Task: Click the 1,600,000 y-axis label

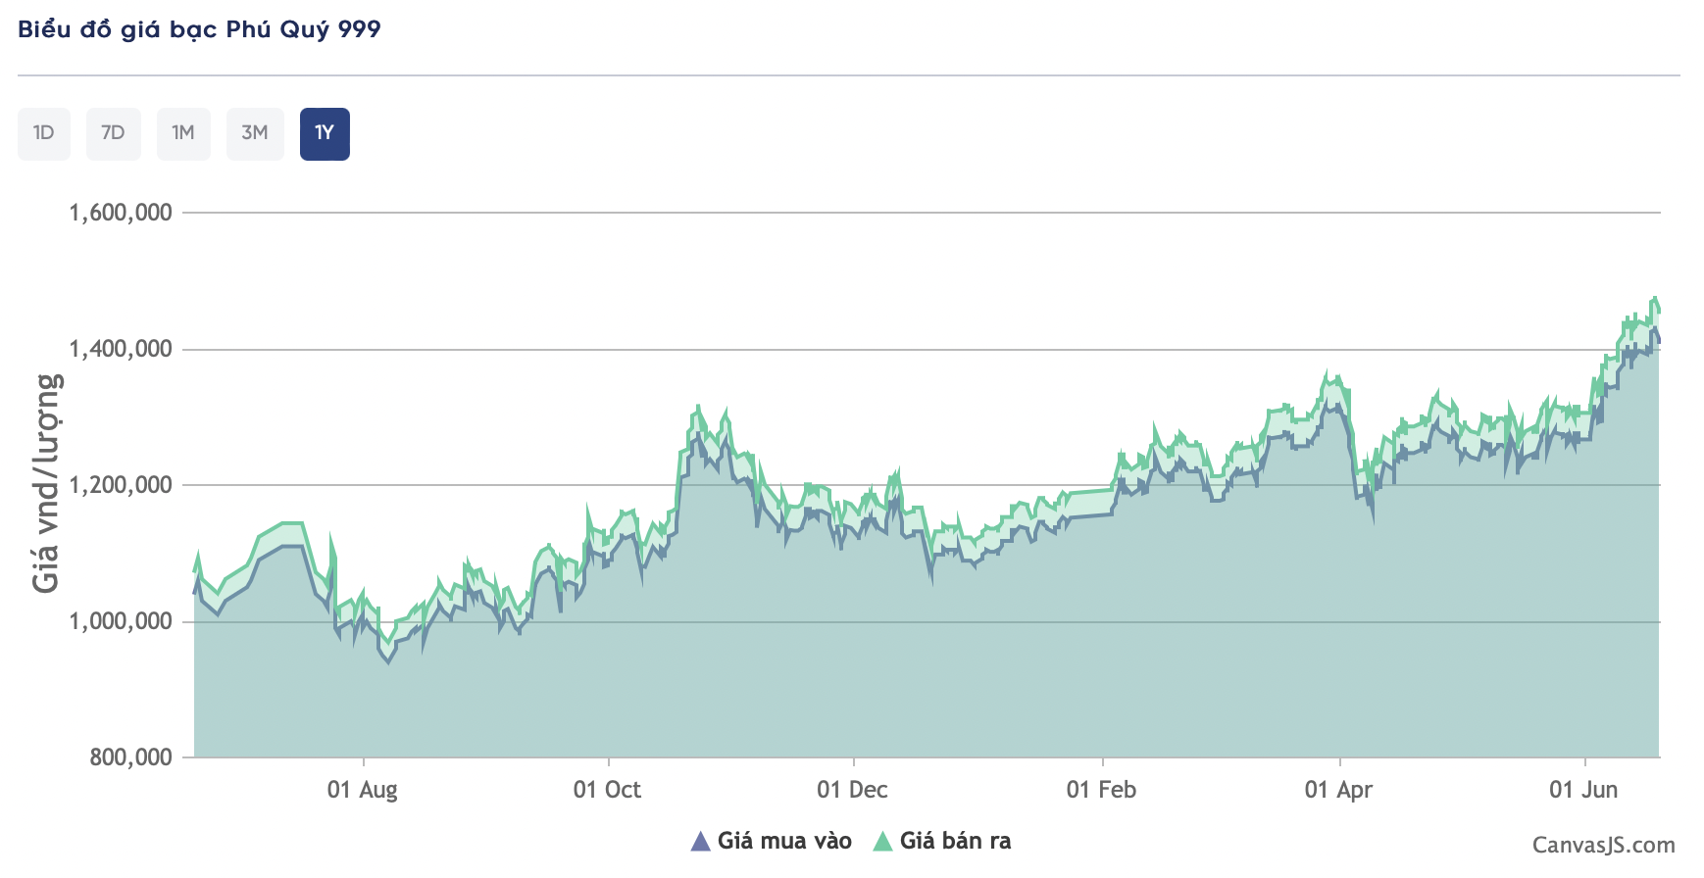Action: click(121, 213)
